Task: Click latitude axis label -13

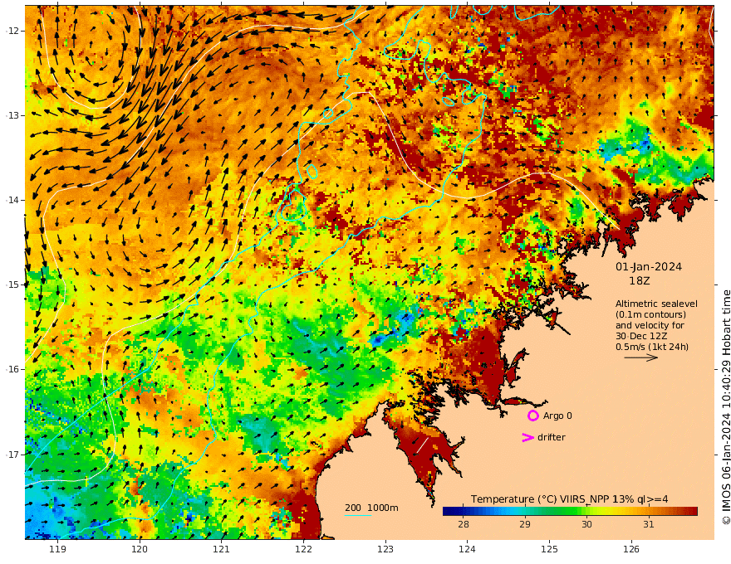Action: [x=12, y=115]
